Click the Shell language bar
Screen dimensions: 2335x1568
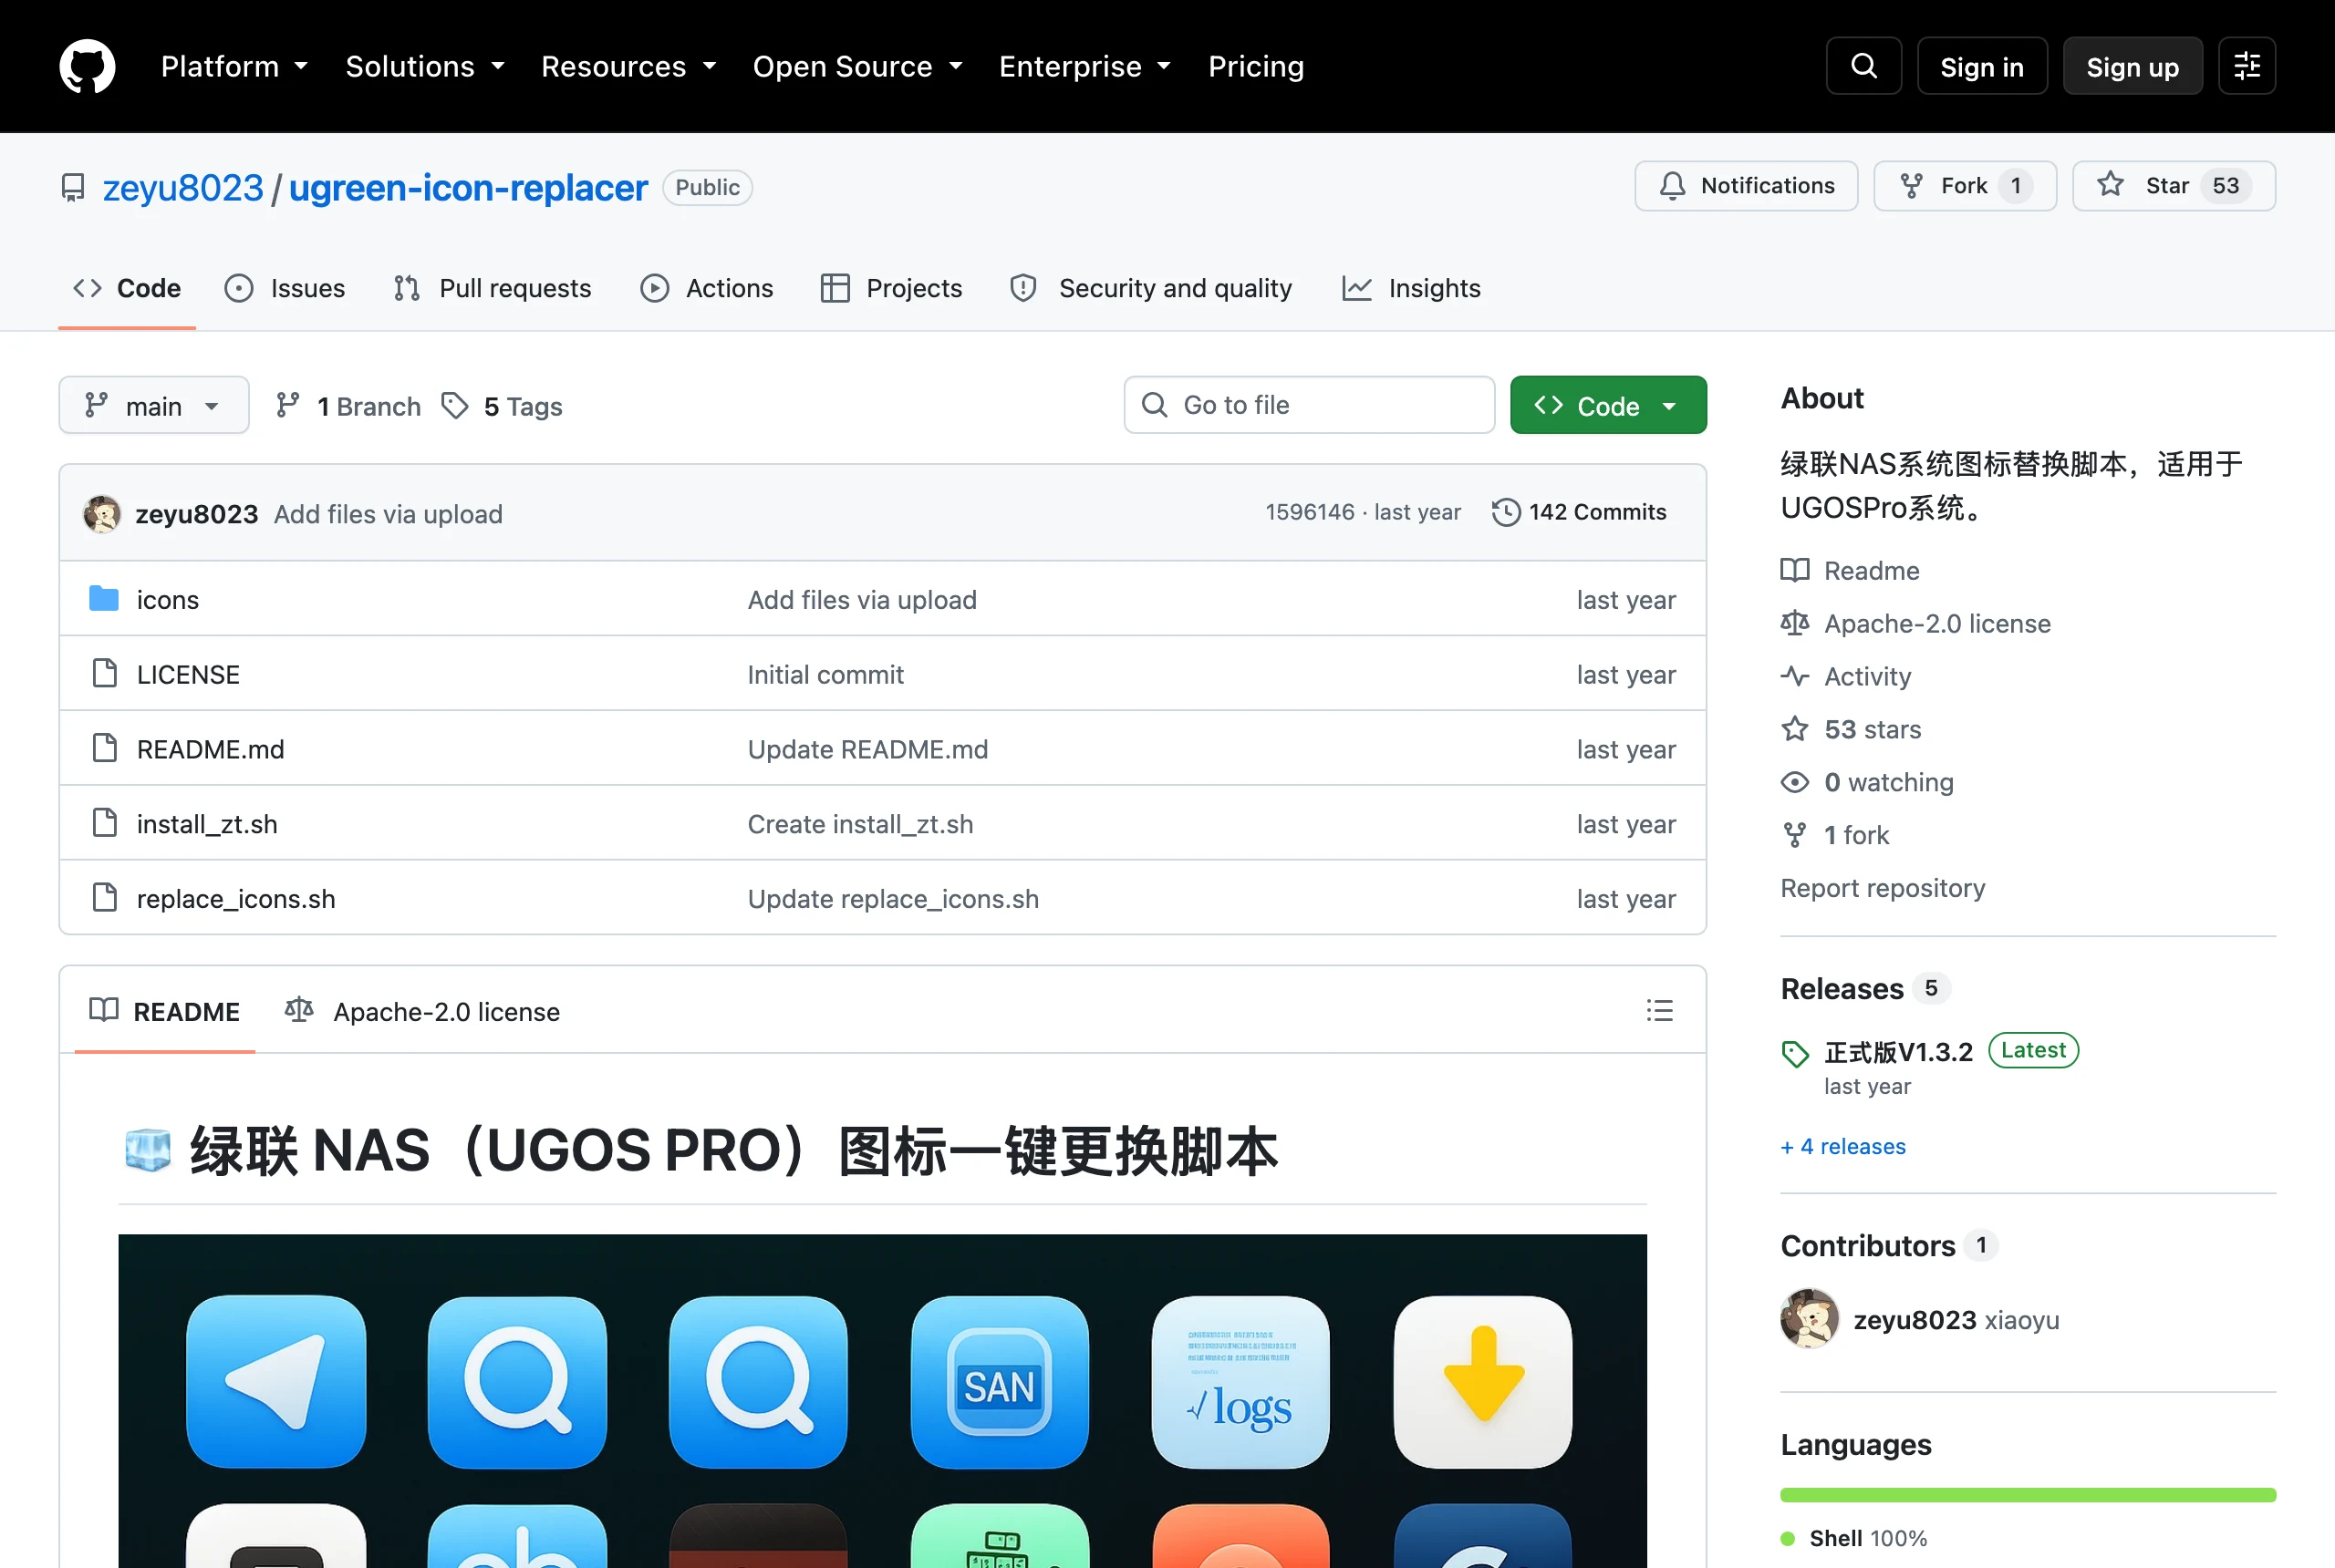tap(2028, 1495)
